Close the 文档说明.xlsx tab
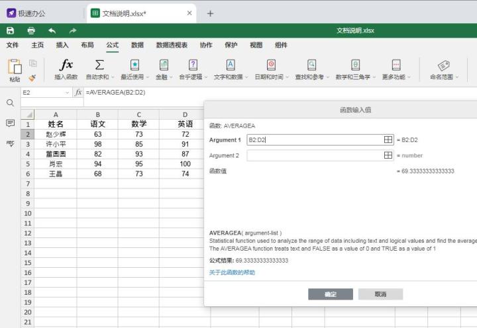The height and width of the screenshot is (328, 477). click(x=189, y=13)
